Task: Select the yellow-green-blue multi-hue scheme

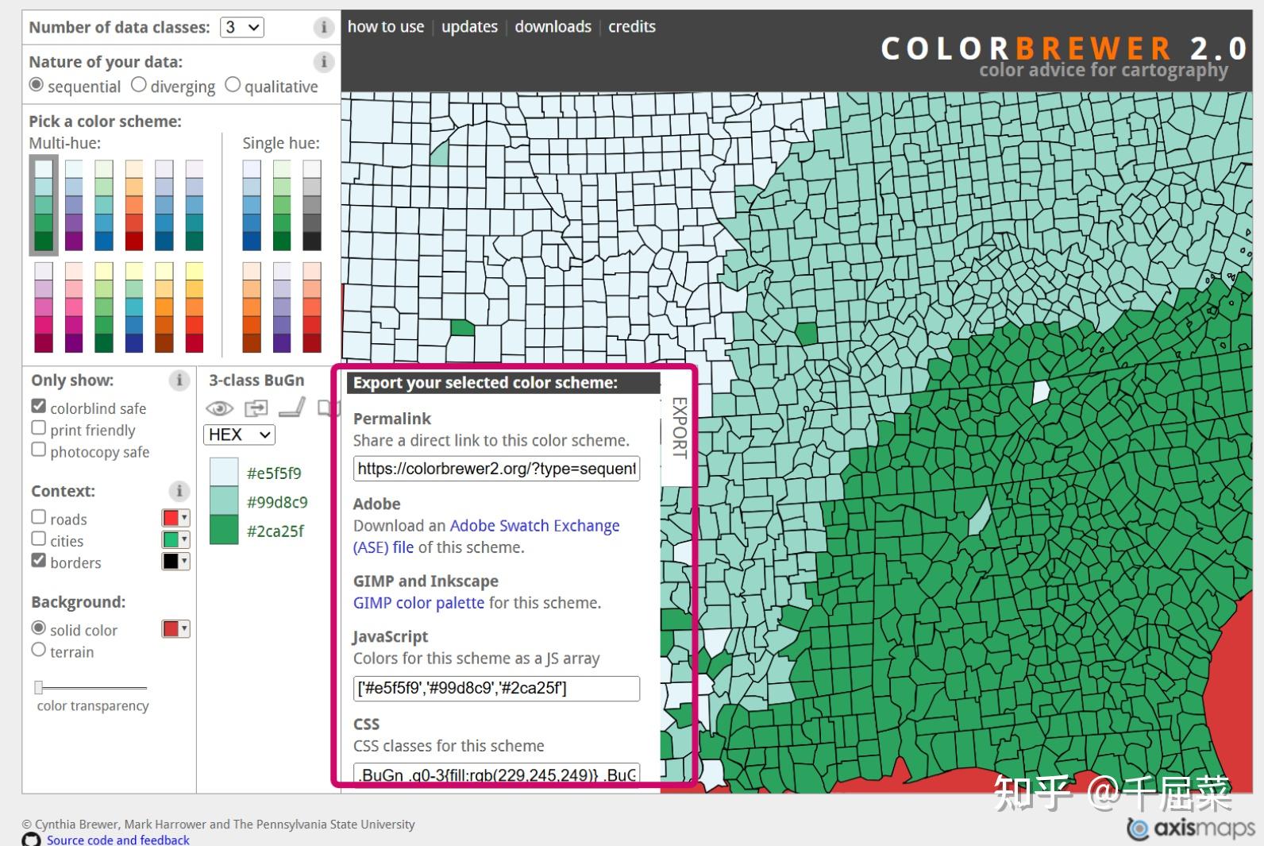Action: pos(134,307)
